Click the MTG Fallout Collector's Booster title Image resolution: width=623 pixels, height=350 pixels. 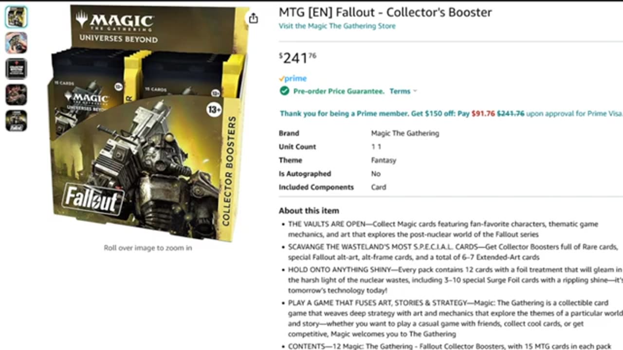[x=385, y=12]
